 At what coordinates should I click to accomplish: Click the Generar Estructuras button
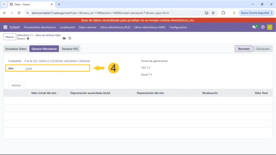point(44,49)
